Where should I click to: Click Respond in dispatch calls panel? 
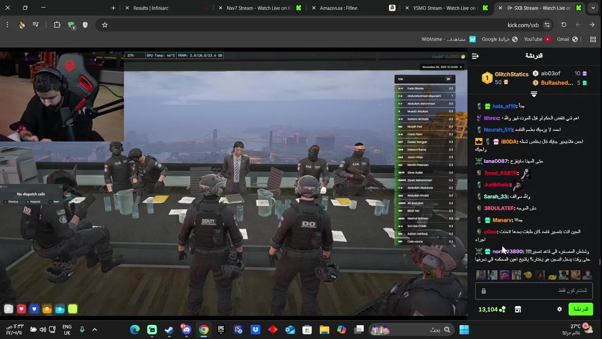coord(34,202)
